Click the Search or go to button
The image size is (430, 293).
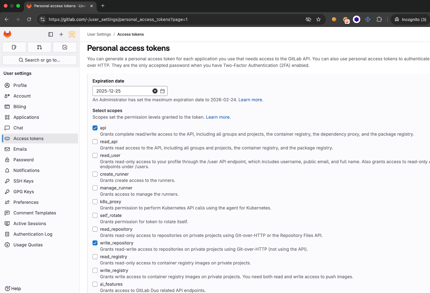(40, 60)
